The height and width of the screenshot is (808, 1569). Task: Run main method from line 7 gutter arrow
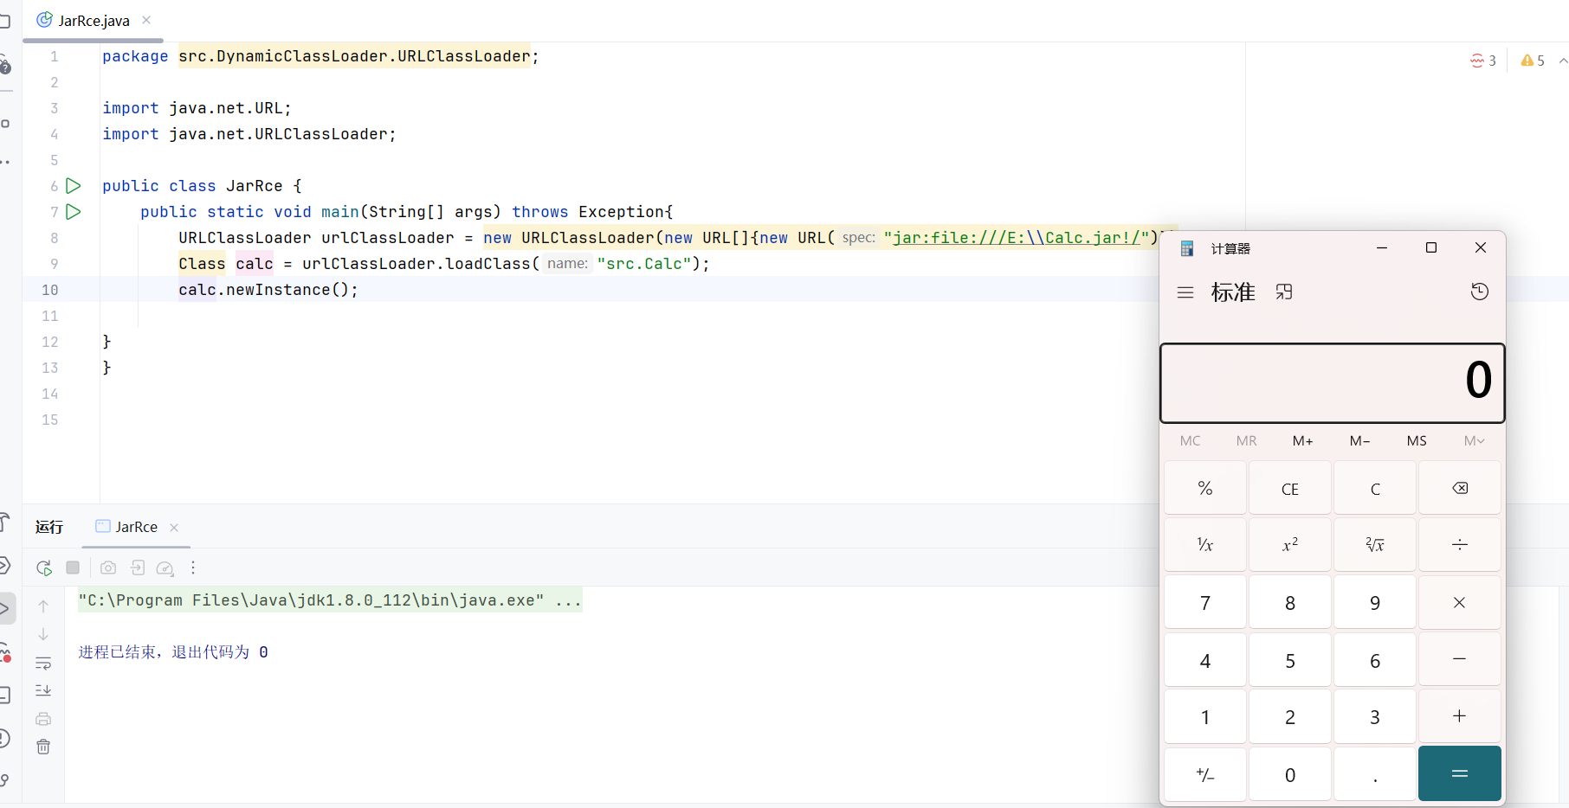tap(74, 212)
